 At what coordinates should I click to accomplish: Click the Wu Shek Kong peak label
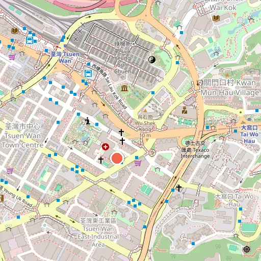(145, 126)
